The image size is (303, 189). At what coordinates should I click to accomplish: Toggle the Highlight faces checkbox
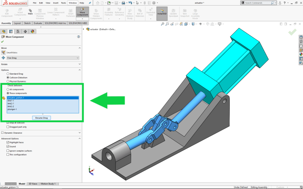pyautogui.click(x=8, y=142)
